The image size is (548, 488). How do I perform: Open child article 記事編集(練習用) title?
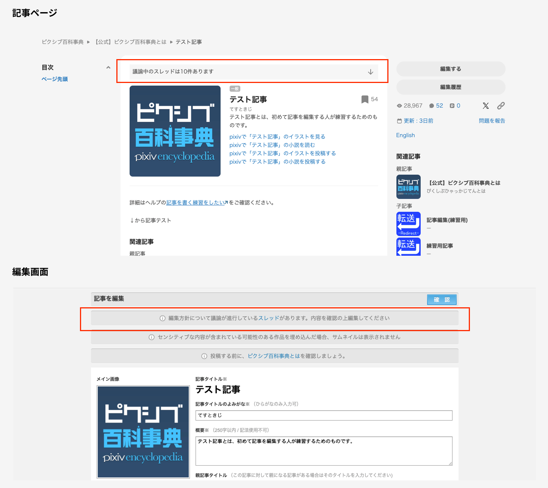coord(447,220)
